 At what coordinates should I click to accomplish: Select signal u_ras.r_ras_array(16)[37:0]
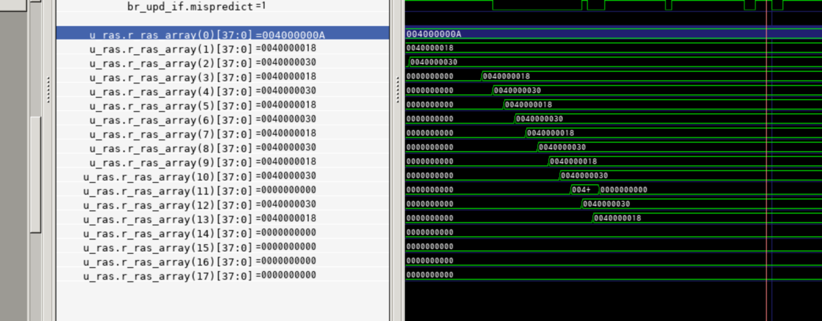tap(223, 261)
